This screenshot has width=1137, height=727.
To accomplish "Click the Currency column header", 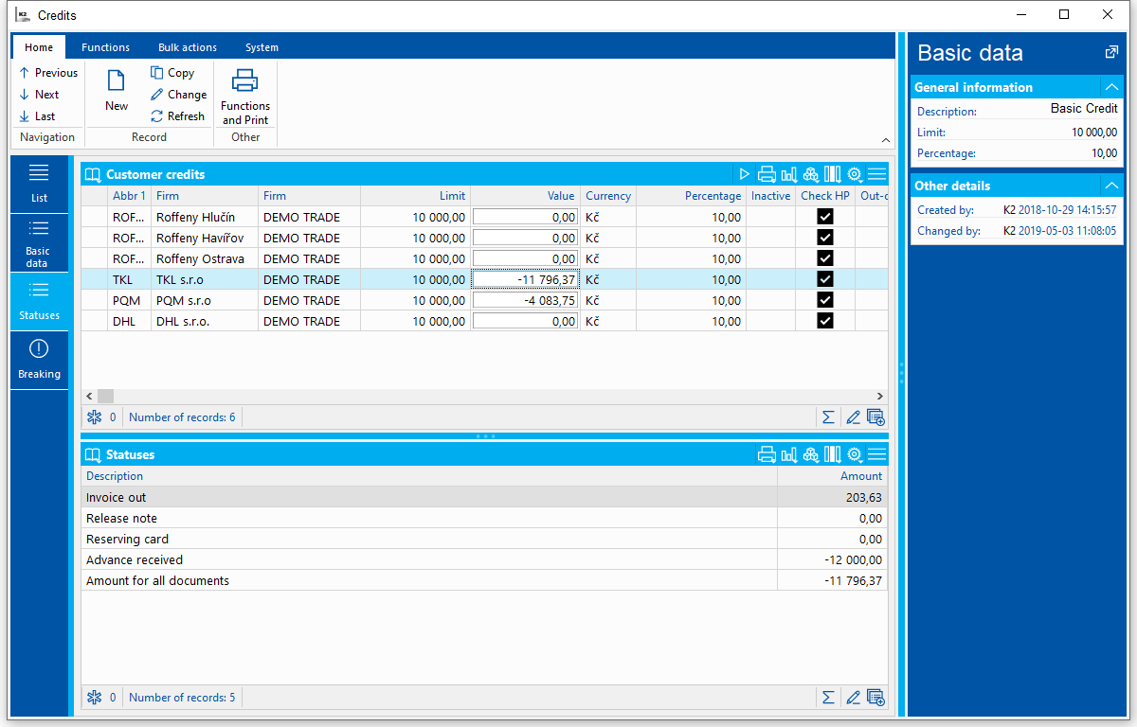I will pyautogui.click(x=608, y=196).
